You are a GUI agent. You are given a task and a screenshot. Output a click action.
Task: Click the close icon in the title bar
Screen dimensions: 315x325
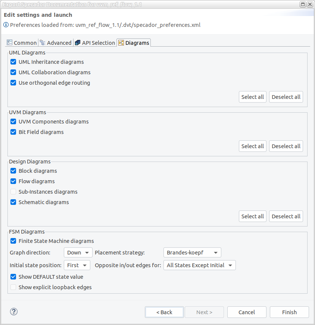(310, 4)
